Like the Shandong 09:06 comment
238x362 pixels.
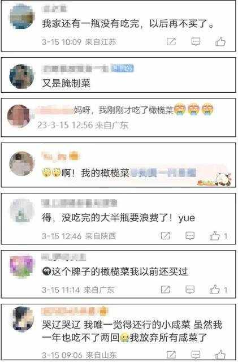(220, 355)
